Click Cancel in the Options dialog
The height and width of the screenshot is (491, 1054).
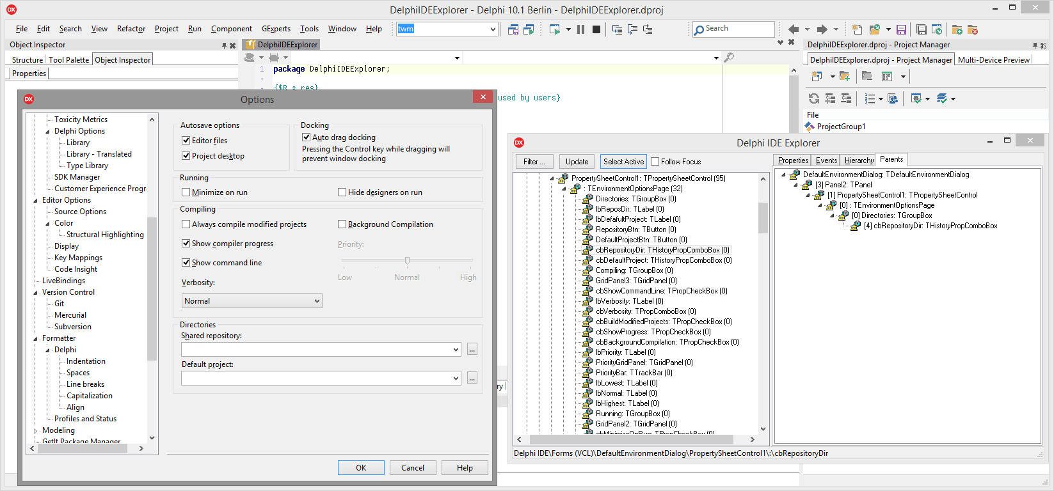click(x=413, y=468)
